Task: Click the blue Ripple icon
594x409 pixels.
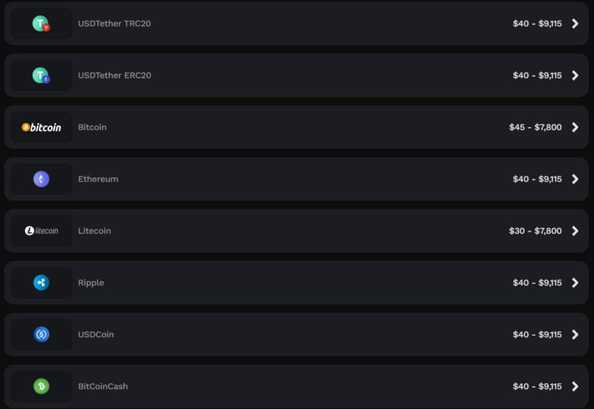Action: click(41, 283)
